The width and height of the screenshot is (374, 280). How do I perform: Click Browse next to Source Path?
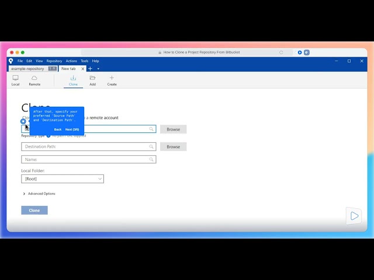click(173, 129)
